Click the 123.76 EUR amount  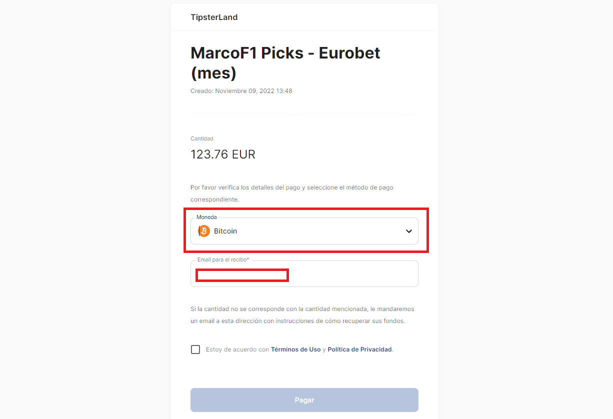point(223,154)
